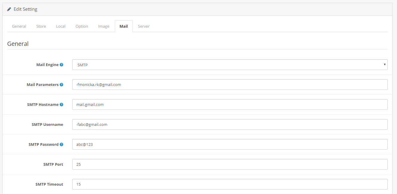The image size is (397, 194).
Task: Click the pencil icon beside Edit Setting
Action: click(9, 9)
